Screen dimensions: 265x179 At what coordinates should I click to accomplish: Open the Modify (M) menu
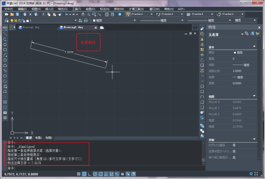tap(119, 9)
